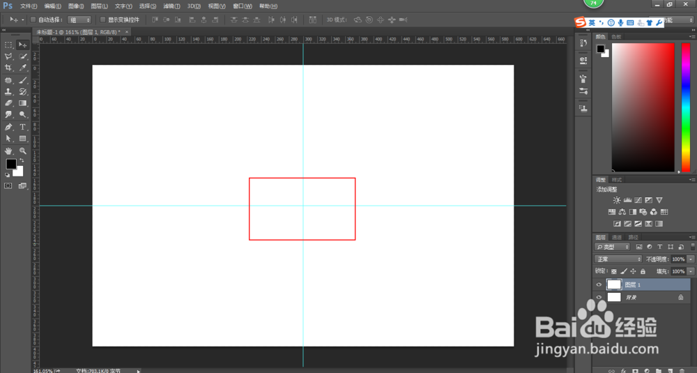
Task: Switch to the 路径 paths tab
Action: point(633,238)
